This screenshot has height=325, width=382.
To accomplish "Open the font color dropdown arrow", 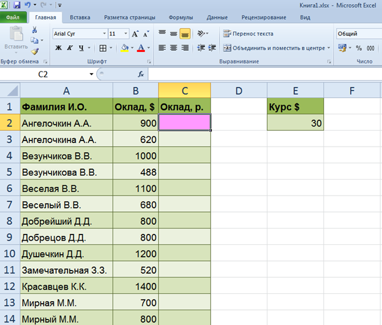I will [149, 48].
